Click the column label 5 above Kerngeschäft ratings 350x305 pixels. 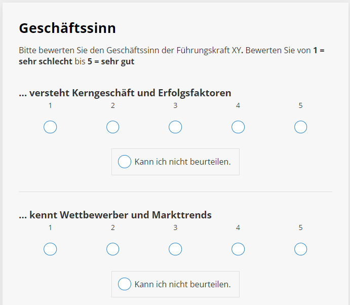tap(301, 105)
